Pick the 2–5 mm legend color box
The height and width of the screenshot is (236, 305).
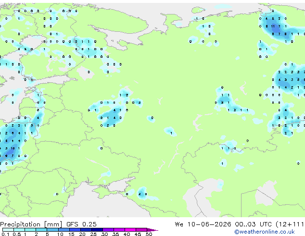click(41, 230)
